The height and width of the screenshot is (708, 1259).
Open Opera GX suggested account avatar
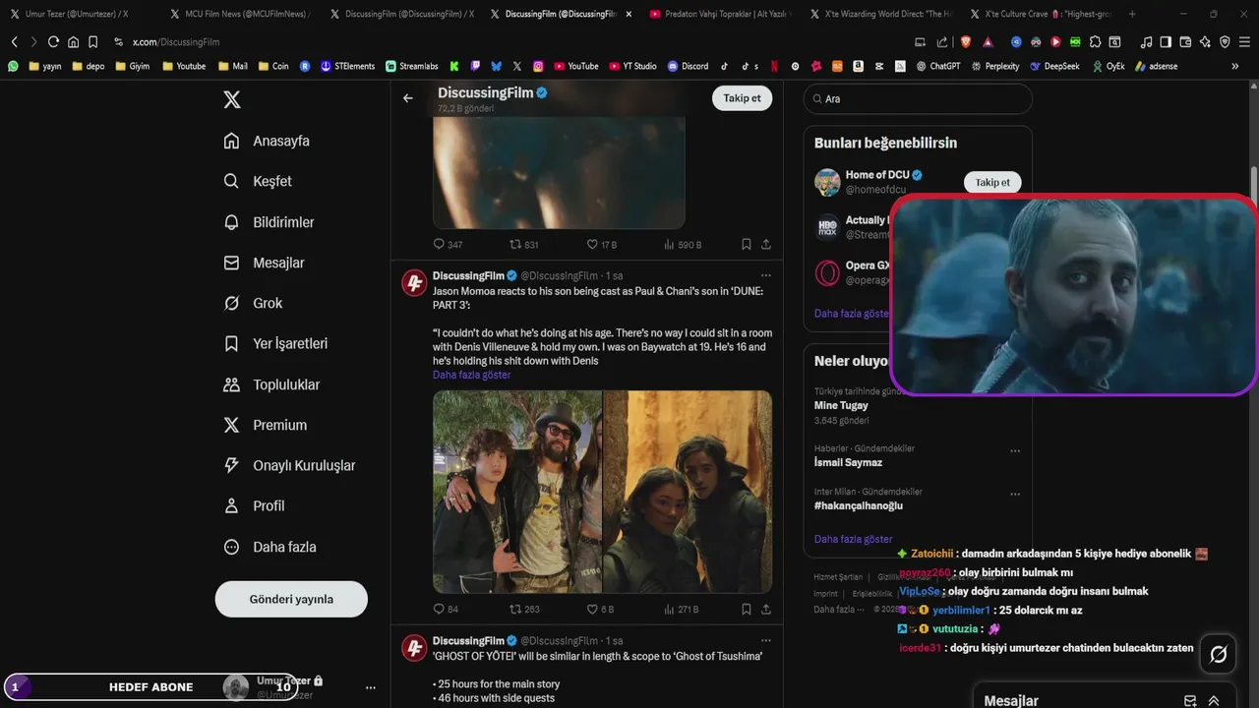click(x=827, y=272)
